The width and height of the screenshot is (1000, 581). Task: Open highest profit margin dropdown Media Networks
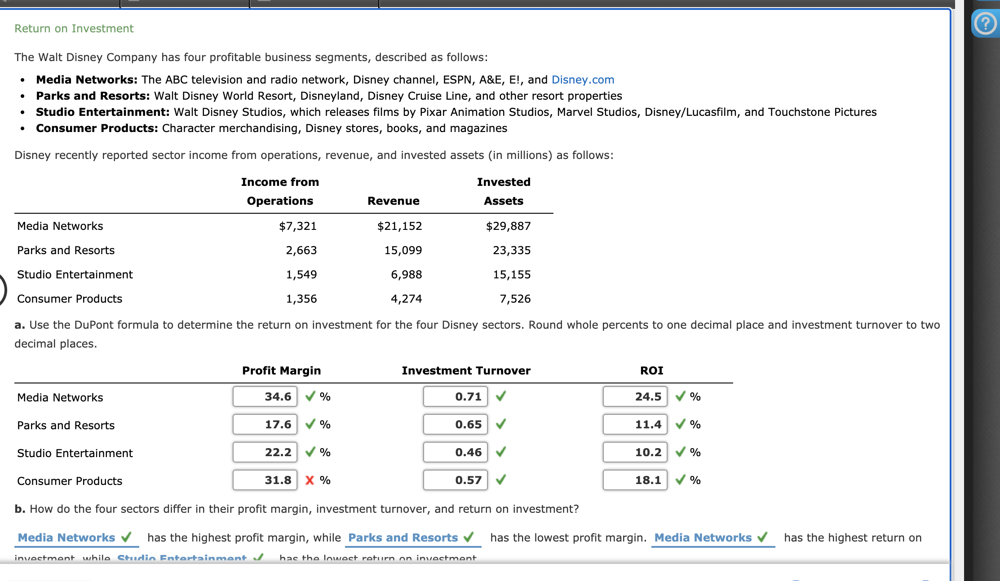pyautogui.click(x=66, y=537)
